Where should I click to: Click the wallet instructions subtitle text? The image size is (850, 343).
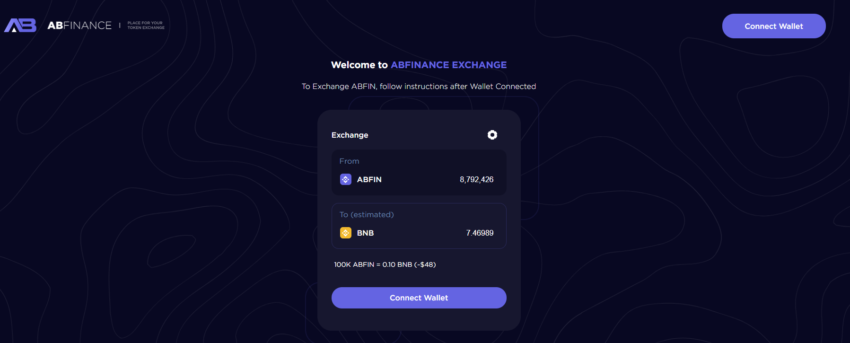point(419,86)
